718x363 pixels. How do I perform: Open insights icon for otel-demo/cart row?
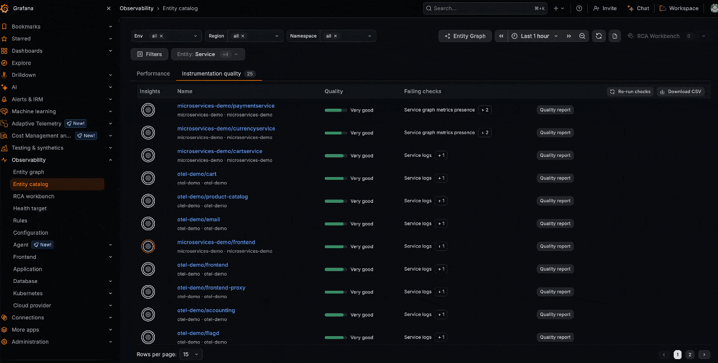[148, 178]
